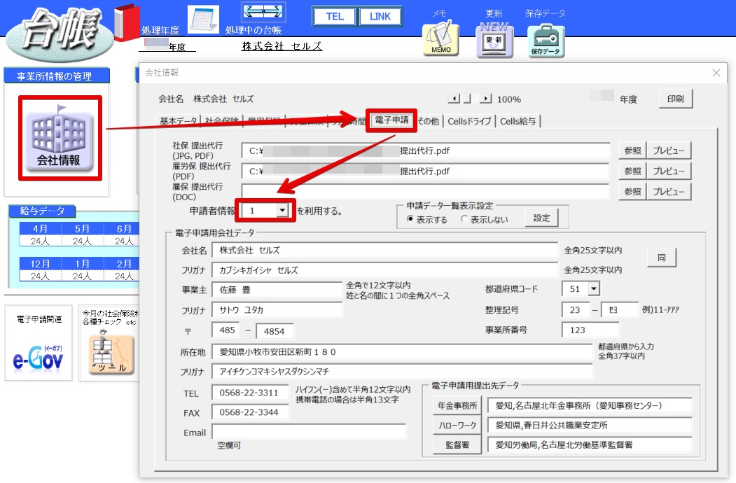Click the 整理記号 field showing 23
The height and width of the screenshot is (483, 736).
click(x=576, y=310)
